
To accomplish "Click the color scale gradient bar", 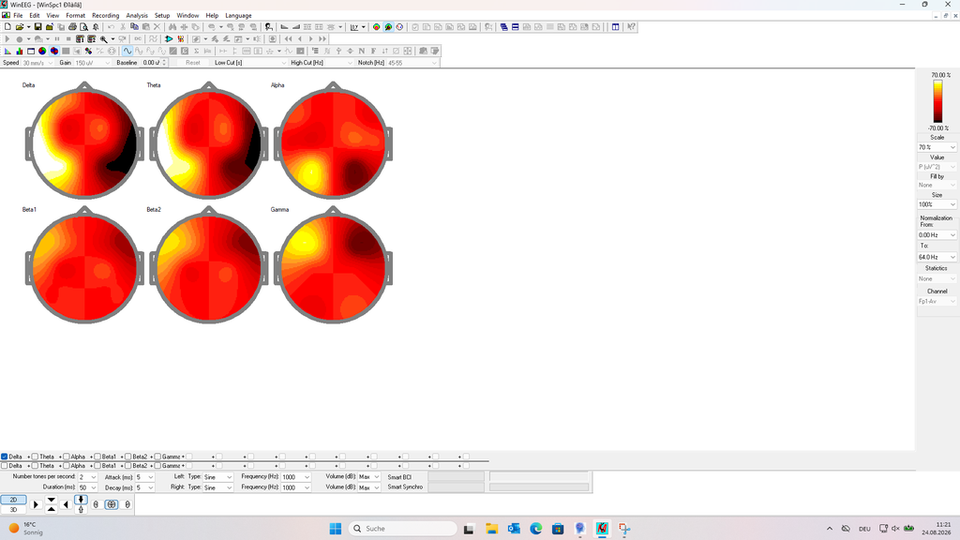I will 937,101.
